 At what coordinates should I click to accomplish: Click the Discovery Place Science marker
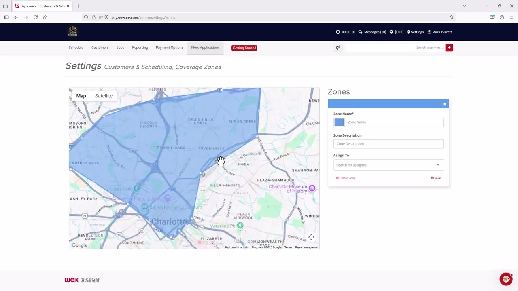pyautogui.click(x=168, y=198)
